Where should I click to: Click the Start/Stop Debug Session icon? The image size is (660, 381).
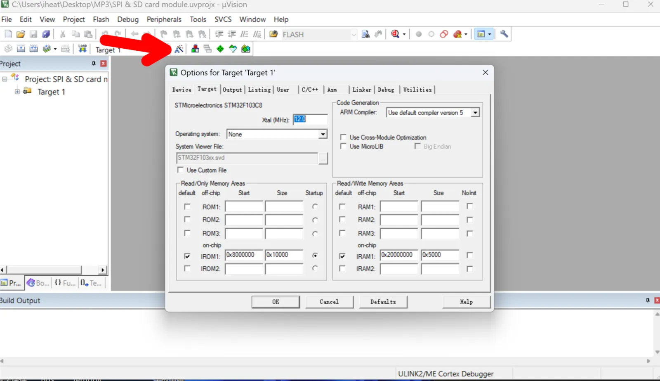395,34
